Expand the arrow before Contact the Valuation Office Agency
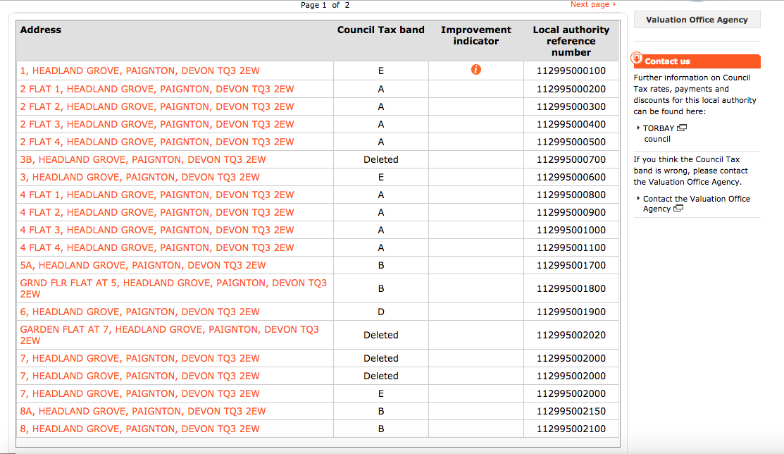 [x=640, y=198]
